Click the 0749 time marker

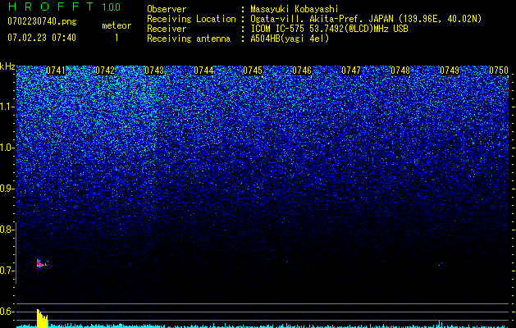[x=450, y=71]
